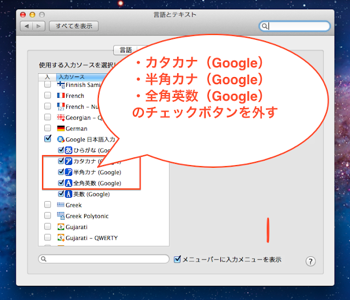Image resolution: width=350 pixels, height=300 pixels.
Task: Enable the Gujarati – QWERTY checkbox
Action: [x=48, y=237]
